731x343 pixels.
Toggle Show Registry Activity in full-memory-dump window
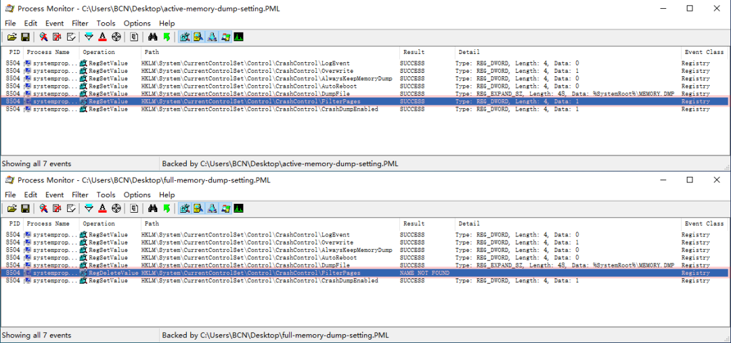point(184,209)
